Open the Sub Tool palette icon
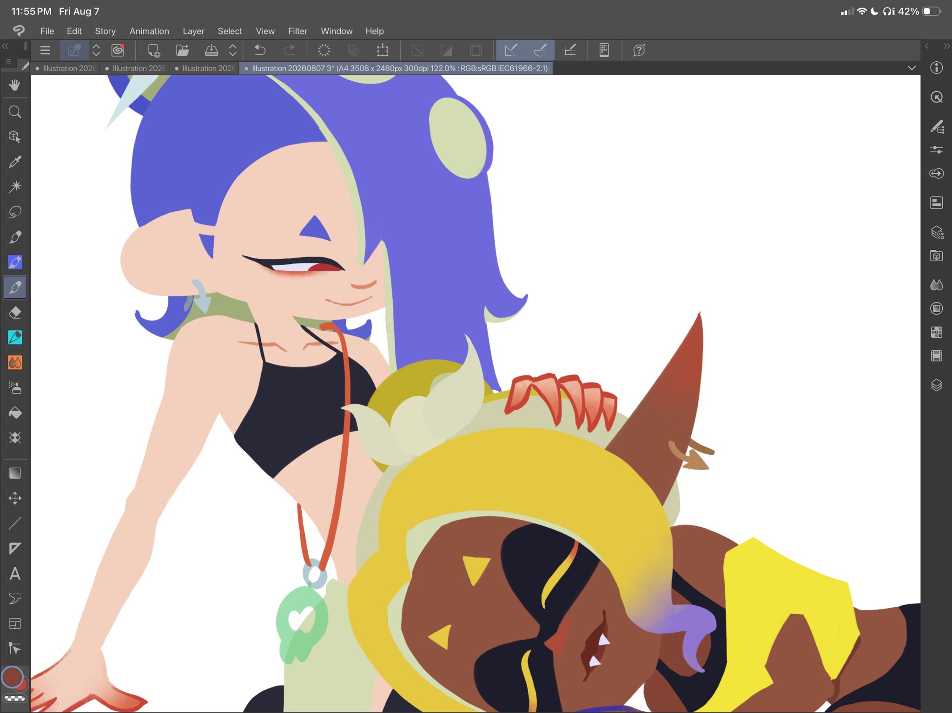This screenshot has height=713, width=952. click(x=937, y=126)
